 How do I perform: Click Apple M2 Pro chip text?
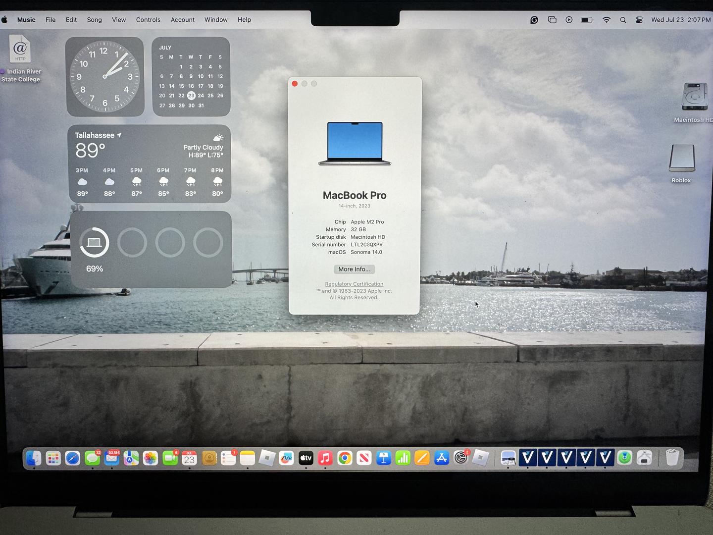tap(367, 222)
